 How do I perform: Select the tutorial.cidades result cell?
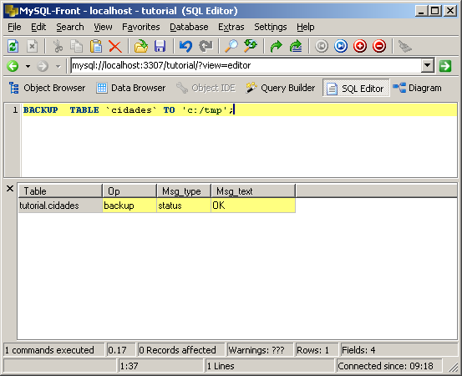point(60,206)
